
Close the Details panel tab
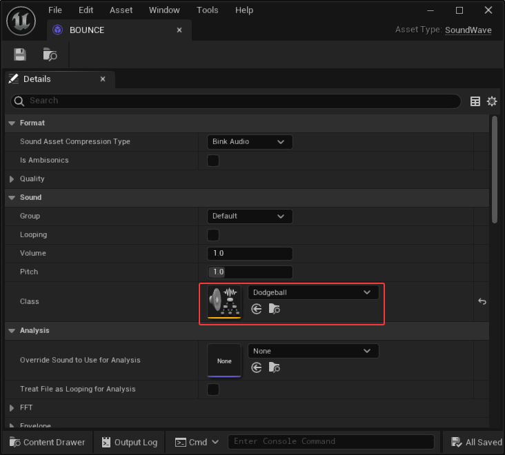[x=103, y=79]
